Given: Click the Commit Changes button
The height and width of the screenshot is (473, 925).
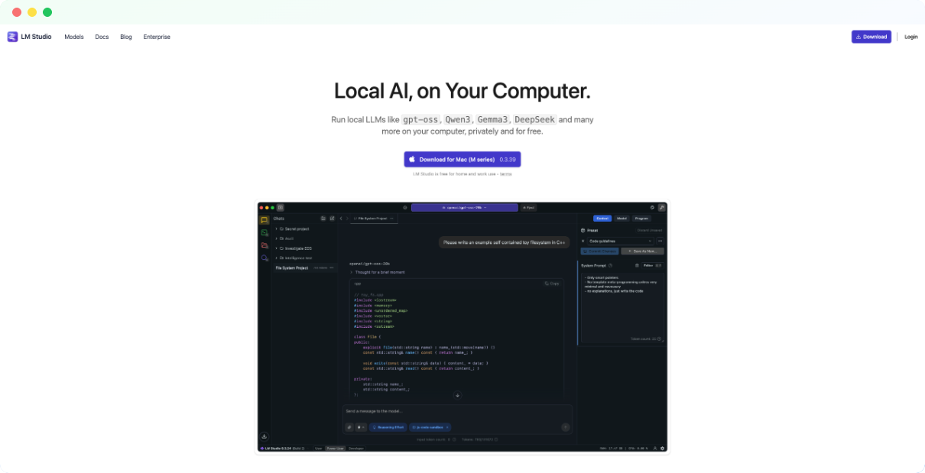Looking at the screenshot, I should tap(599, 251).
